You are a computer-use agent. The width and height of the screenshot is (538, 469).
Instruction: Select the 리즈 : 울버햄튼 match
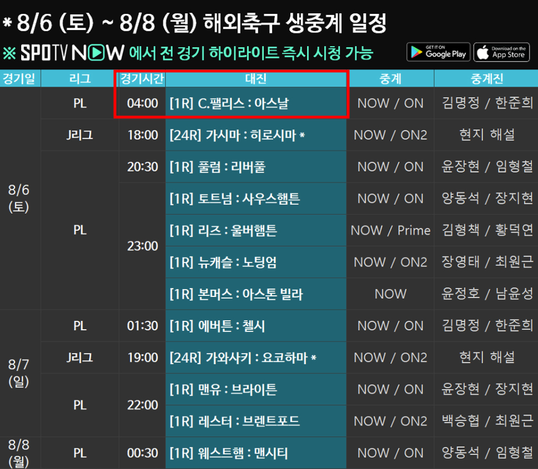click(x=255, y=230)
